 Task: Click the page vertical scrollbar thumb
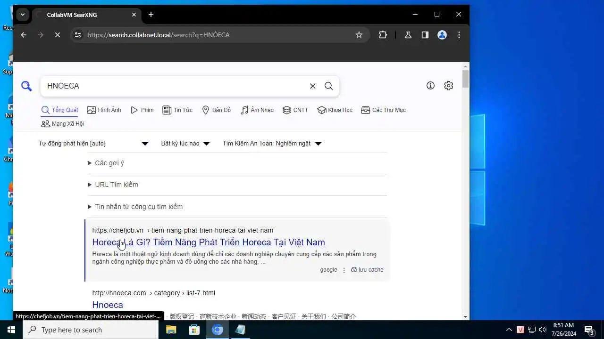pyautogui.click(x=466, y=79)
